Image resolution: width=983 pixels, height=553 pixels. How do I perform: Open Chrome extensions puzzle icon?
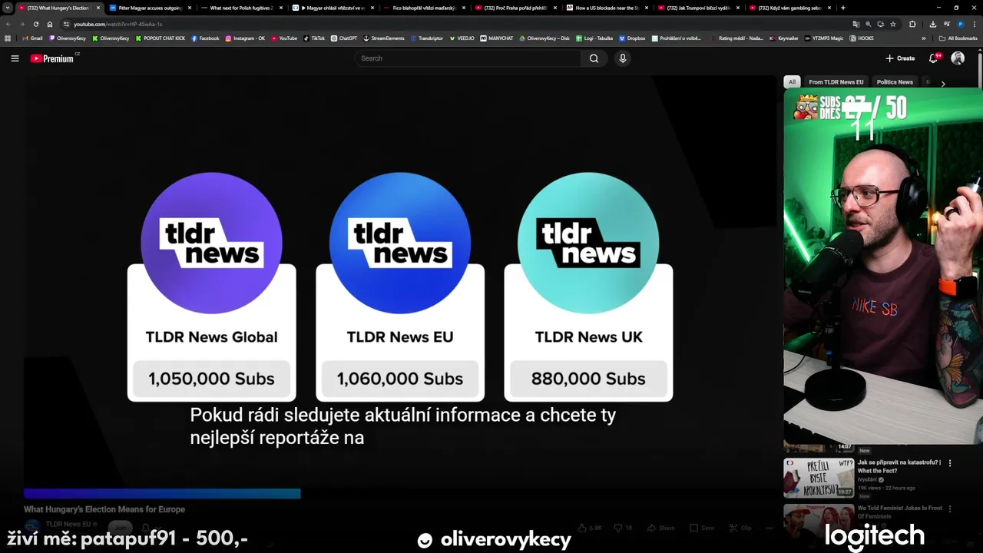pyautogui.click(x=912, y=24)
